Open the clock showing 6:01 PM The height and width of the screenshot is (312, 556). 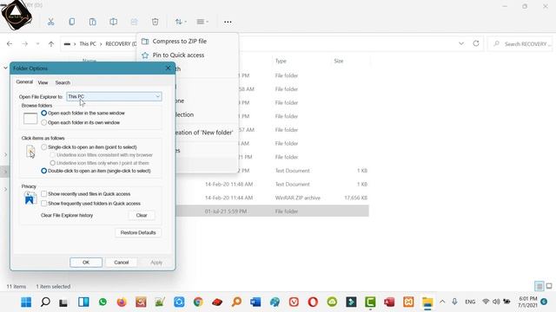tap(527, 302)
